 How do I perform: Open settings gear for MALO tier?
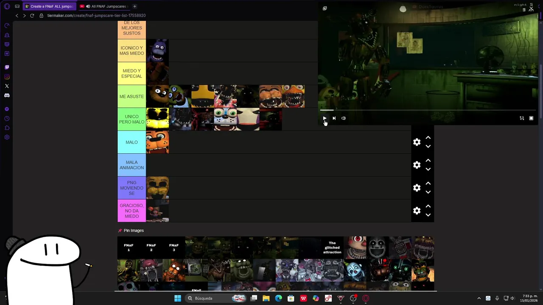click(x=417, y=142)
